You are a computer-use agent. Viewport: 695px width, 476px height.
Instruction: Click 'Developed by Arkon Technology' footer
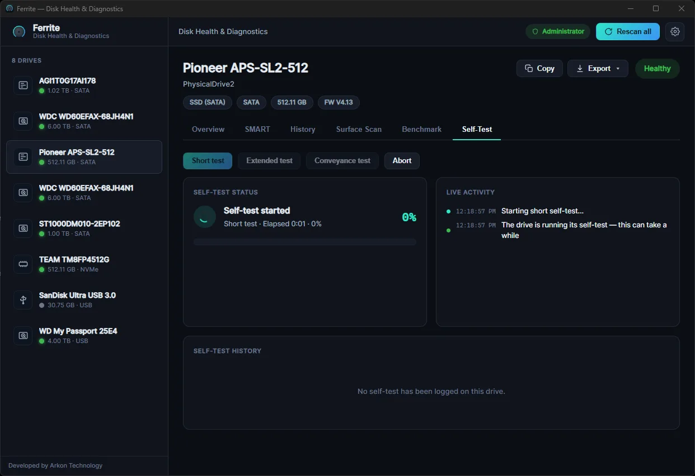55,465
